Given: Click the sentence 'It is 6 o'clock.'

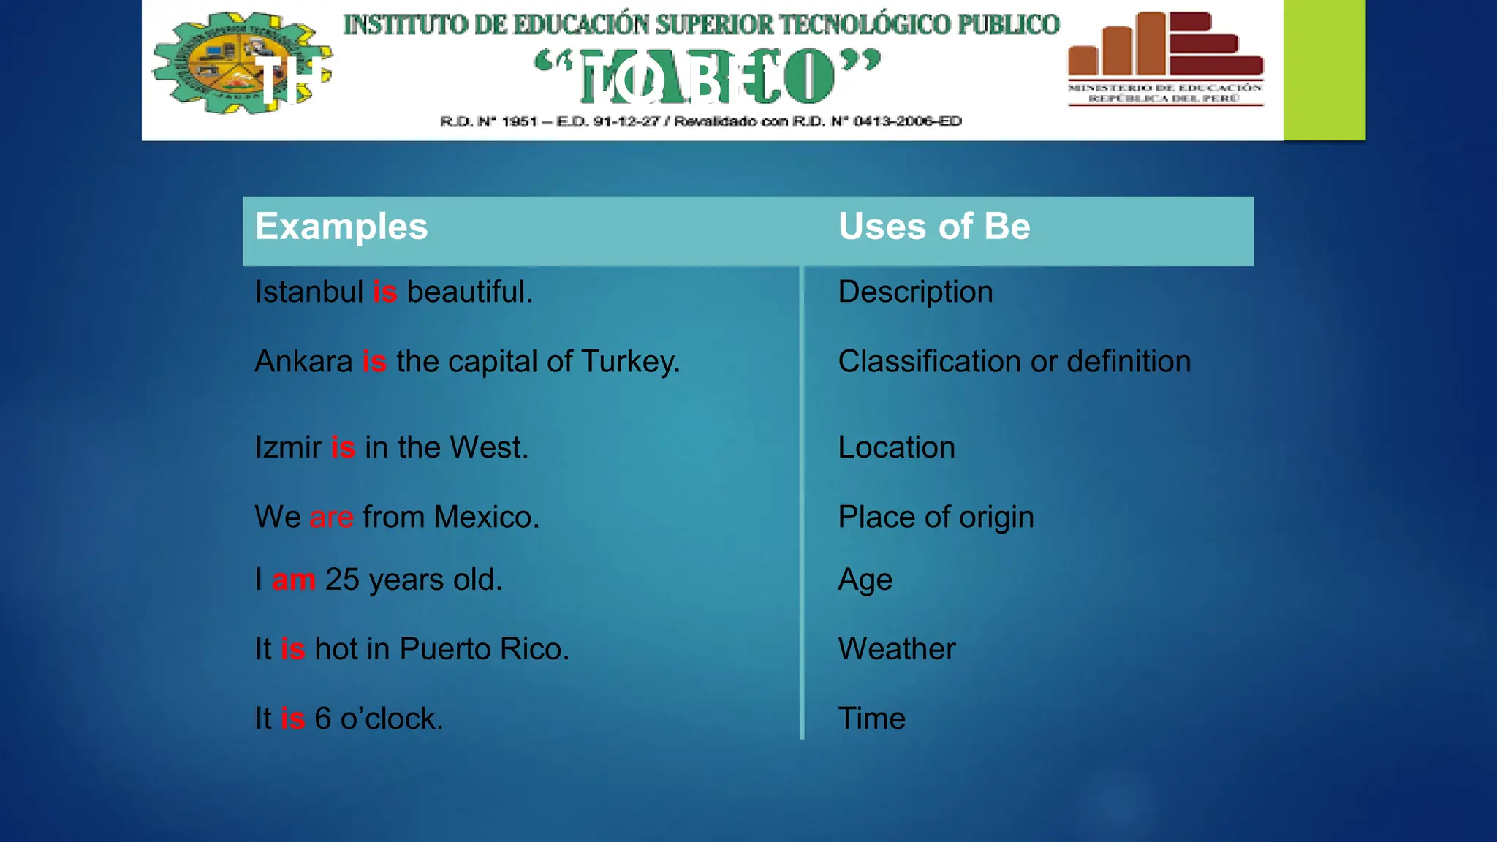Looking at the screenshot, I should point(349,718).
